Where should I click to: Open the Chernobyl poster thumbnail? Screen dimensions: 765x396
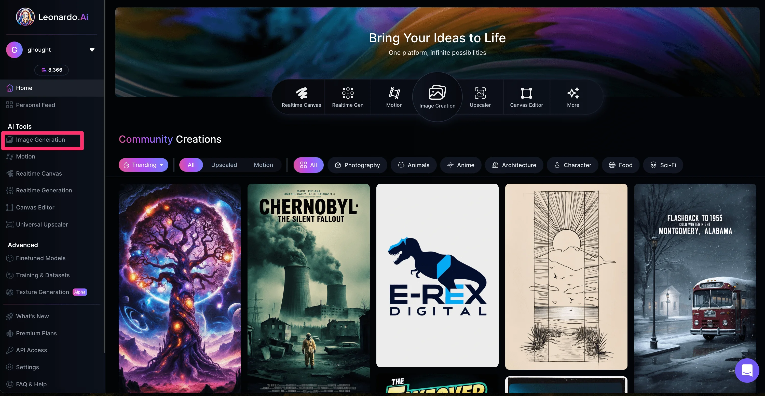tap(308, 287)
